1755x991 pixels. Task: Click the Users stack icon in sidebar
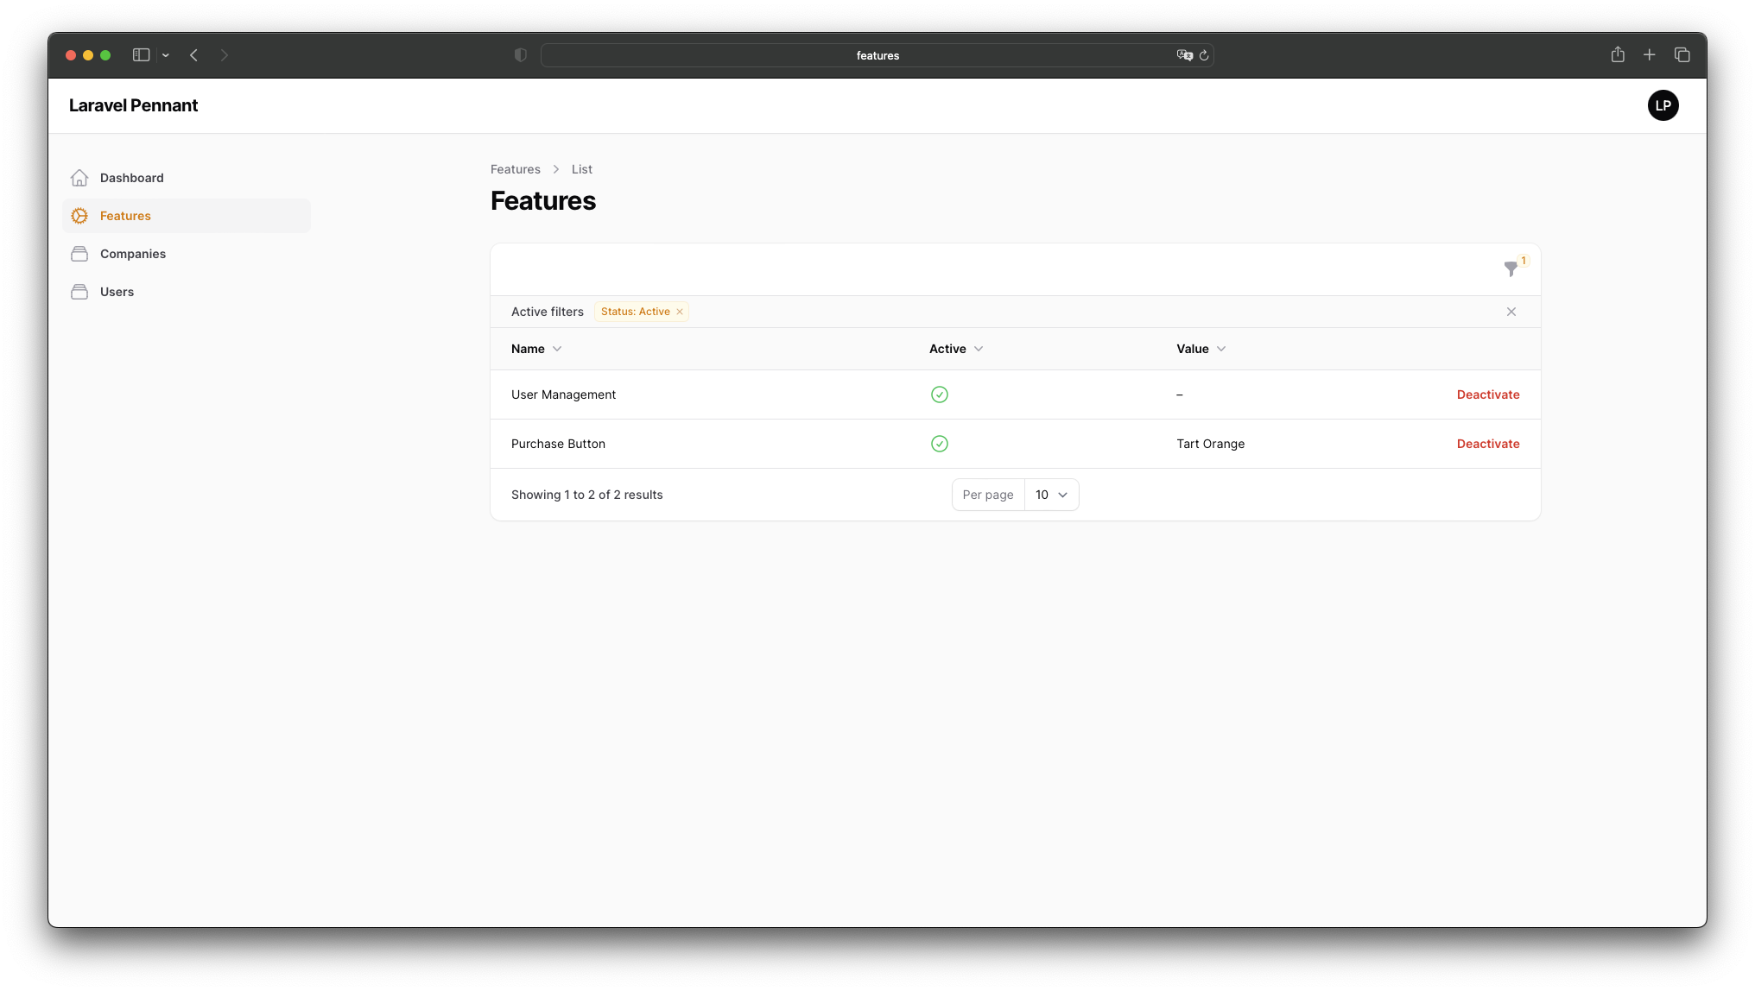(x=79, y=292)
